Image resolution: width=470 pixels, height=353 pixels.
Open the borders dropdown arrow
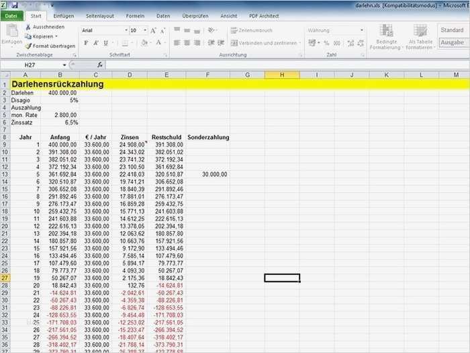[x=132, y=43]
